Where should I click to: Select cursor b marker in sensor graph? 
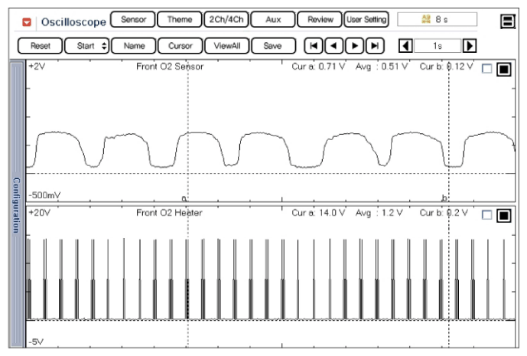click(444, 198)
